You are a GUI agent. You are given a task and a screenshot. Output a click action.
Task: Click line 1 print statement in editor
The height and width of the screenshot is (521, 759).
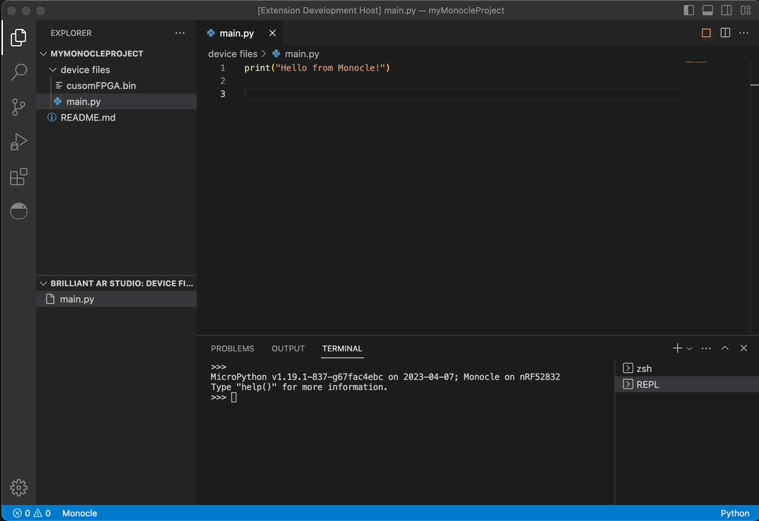317,68
